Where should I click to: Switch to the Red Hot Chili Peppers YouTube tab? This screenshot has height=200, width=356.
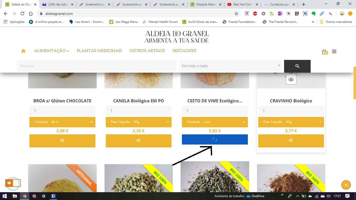click(242, 4)
